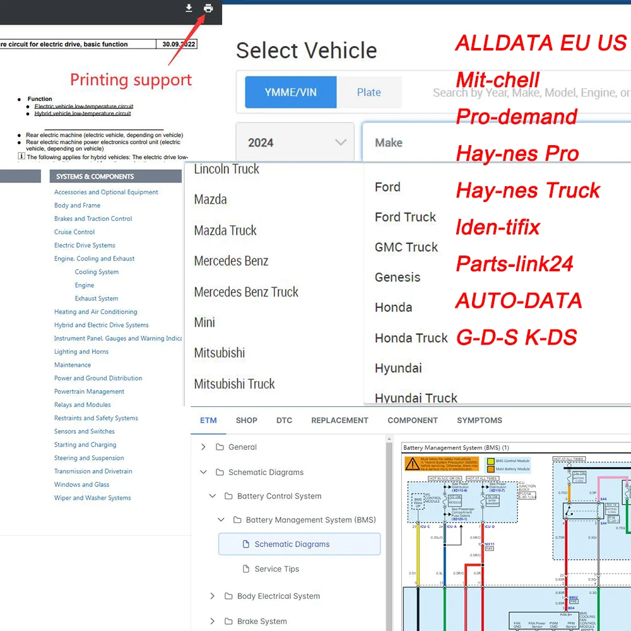Viewport: 631px width, 631px height.
Task: Select Mazda in the make list
Action: point(211,199)
